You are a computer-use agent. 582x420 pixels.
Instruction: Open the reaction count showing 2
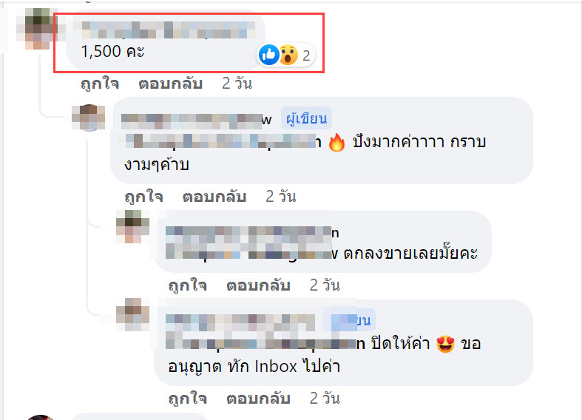[x=306, y=55]
